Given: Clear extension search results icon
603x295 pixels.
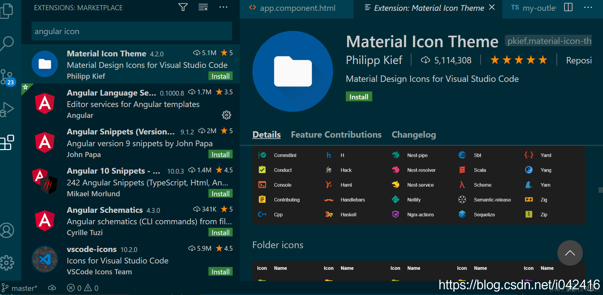Looking at the screenshot, I should (203, 7).
